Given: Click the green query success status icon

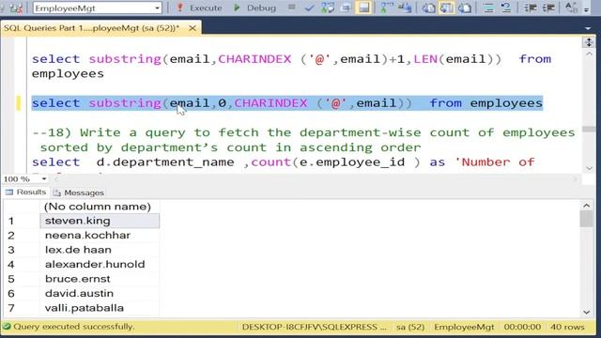Looking at the screenshot, I should (7, 327).
